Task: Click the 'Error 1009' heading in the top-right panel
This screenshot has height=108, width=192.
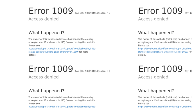Action: (161, 11)
